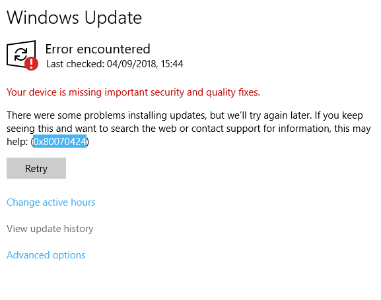Click the word security in red warning
The height and width of the screenshot is (300, 381).
point(167,92)
